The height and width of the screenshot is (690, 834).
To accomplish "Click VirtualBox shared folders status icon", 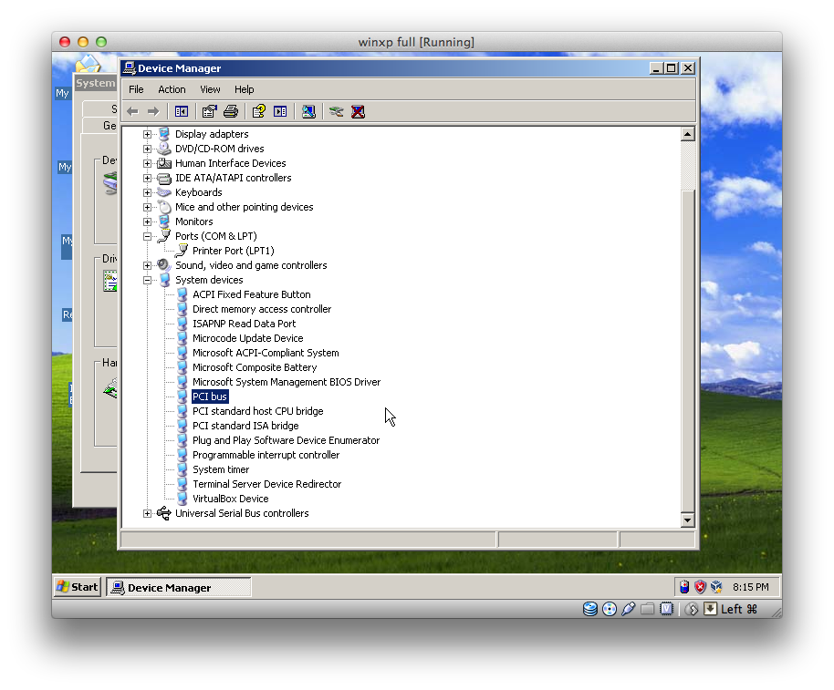I will 647,609.
